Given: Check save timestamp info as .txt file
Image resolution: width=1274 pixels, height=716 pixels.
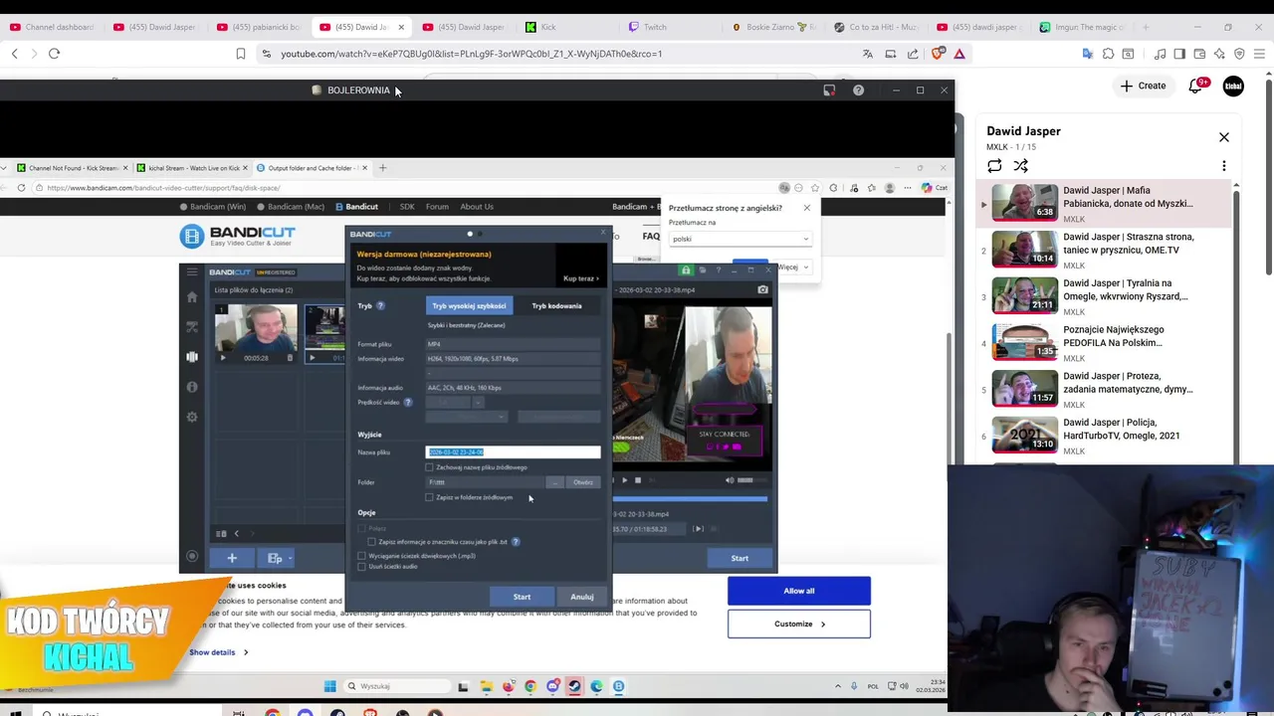Looking at the screenshot, I should click(x=372, y=542).
